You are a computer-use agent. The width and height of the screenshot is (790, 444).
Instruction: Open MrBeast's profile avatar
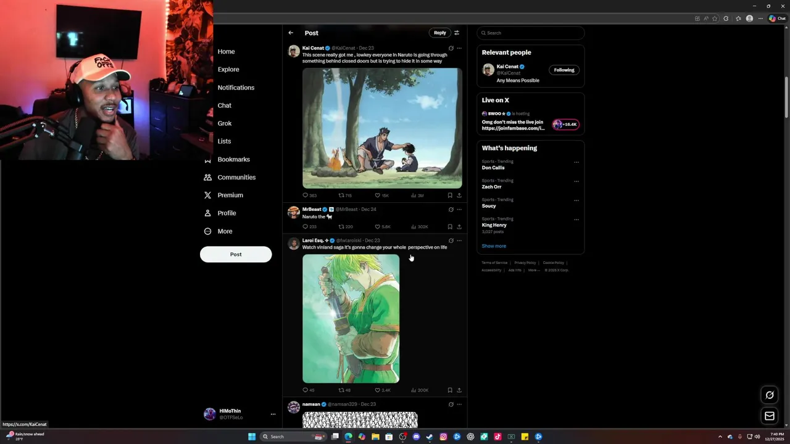(x=294, y=212)
